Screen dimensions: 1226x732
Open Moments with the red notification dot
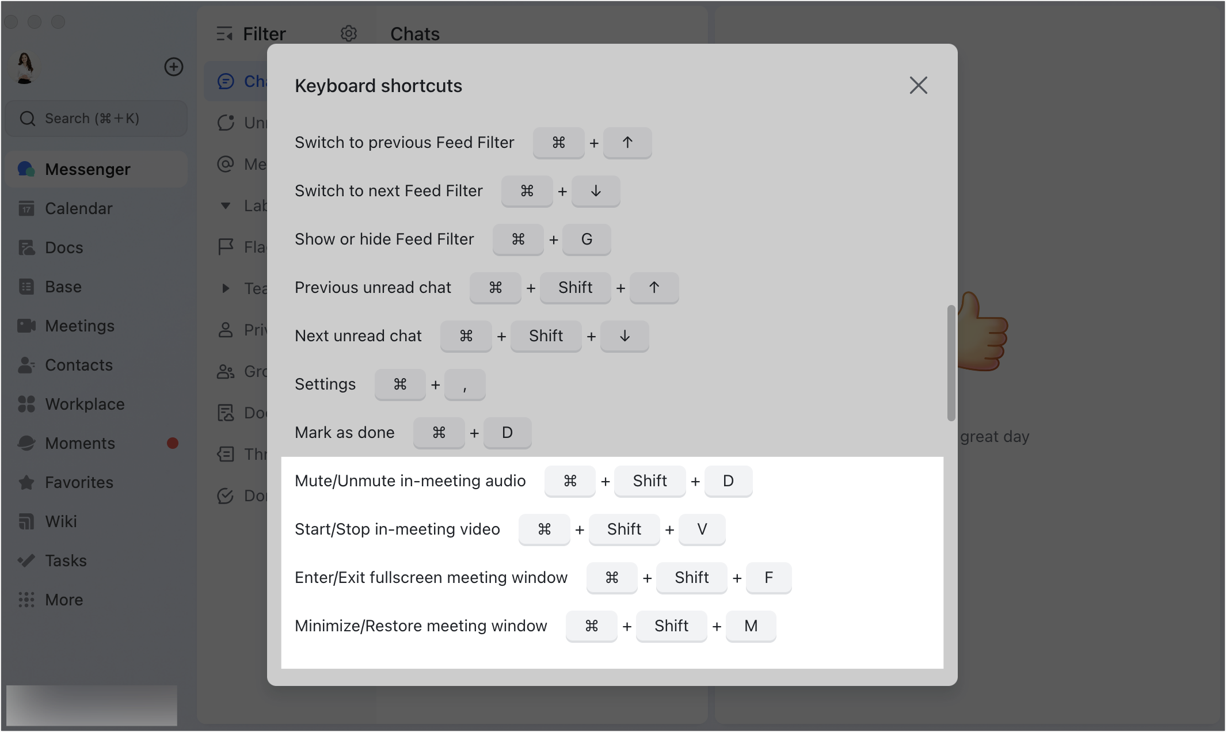click(x=80, y=443)
